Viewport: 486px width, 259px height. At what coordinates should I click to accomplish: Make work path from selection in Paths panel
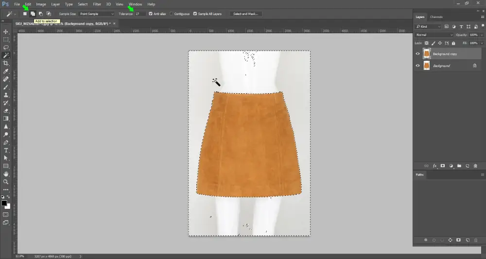(x=450, y=240)
